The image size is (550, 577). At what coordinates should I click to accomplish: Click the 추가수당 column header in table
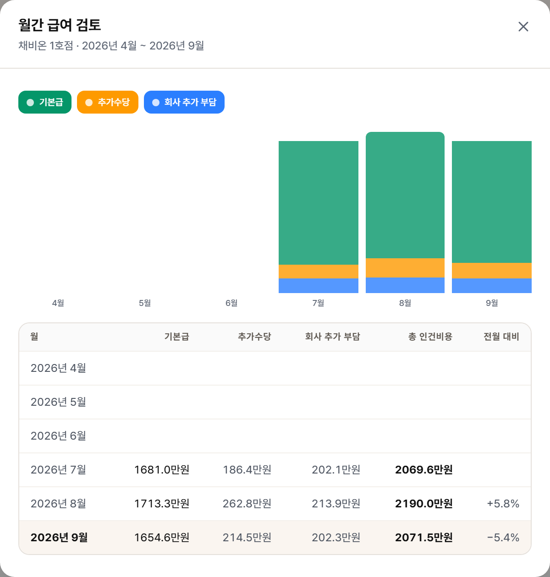[x=254, y=337]
